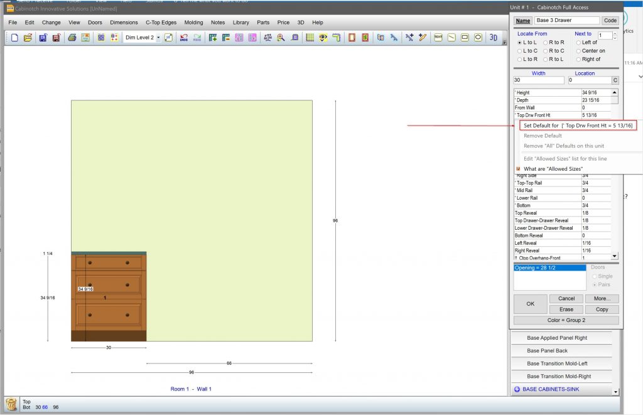Open the Molding menu
This screenshot has width=643, height=415.
[x=193, y=23]
